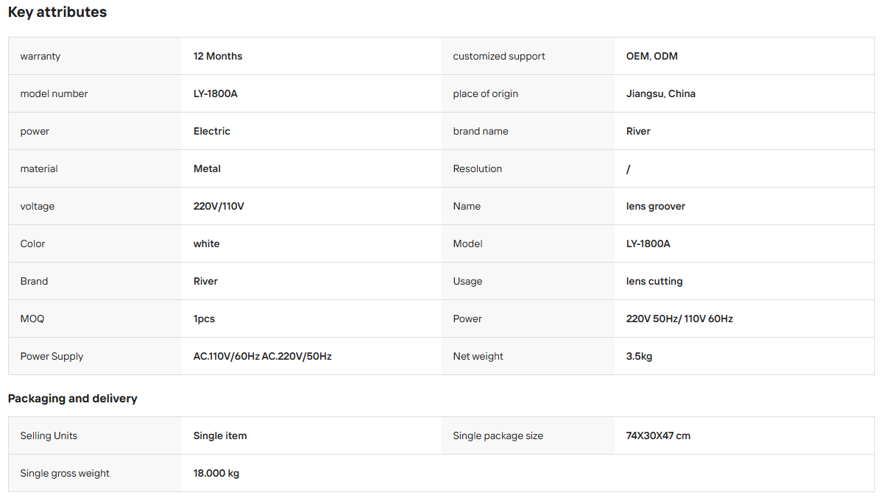
Task: Select the OEM, ODM customized support value
Action: 652,56
